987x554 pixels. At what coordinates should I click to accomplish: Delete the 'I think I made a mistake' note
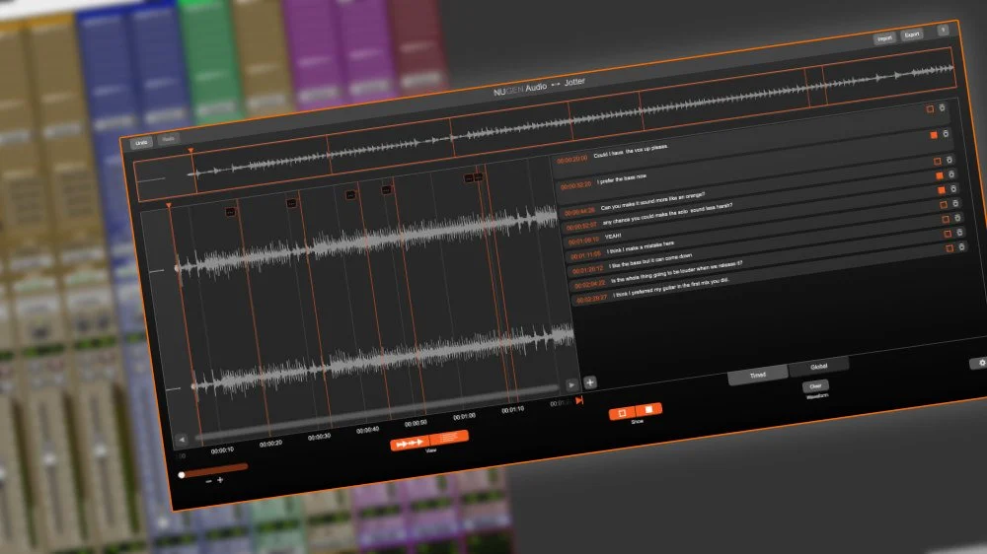click(955, 203)
